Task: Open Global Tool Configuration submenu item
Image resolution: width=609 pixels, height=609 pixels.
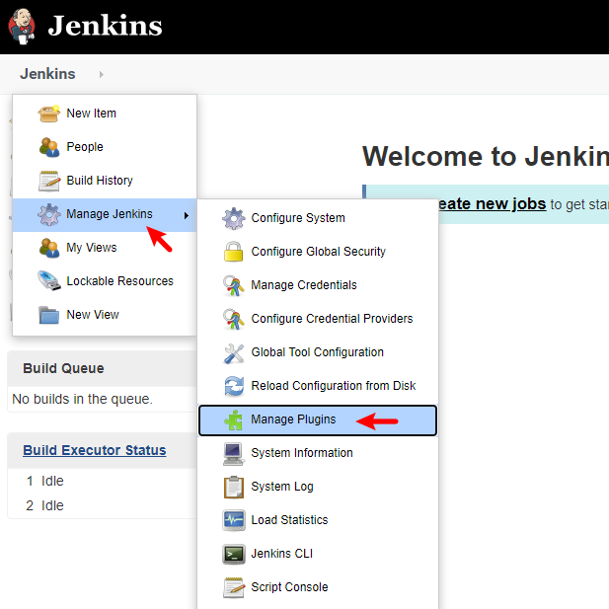Action: (x=318, y=352)
